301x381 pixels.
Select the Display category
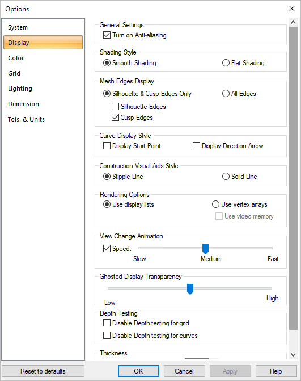(43, 43)
